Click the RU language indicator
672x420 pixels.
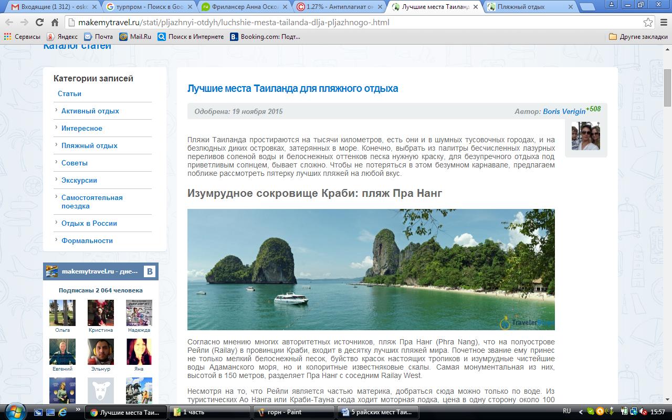pos(566,411)
